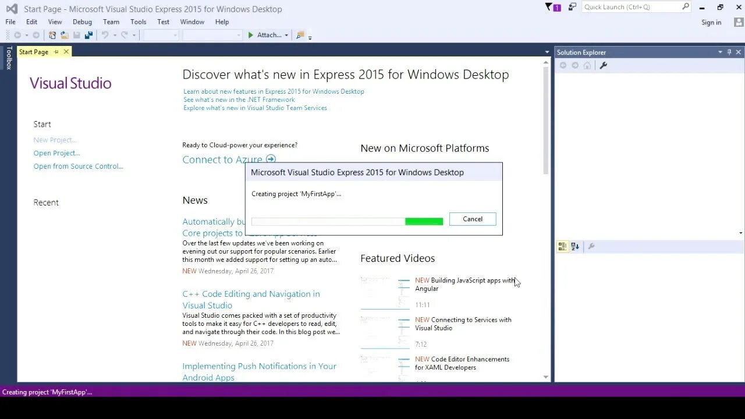Open 'Explore what's new in Visual Studio Team Services'
745x419 pixels.
coord(255,108)
